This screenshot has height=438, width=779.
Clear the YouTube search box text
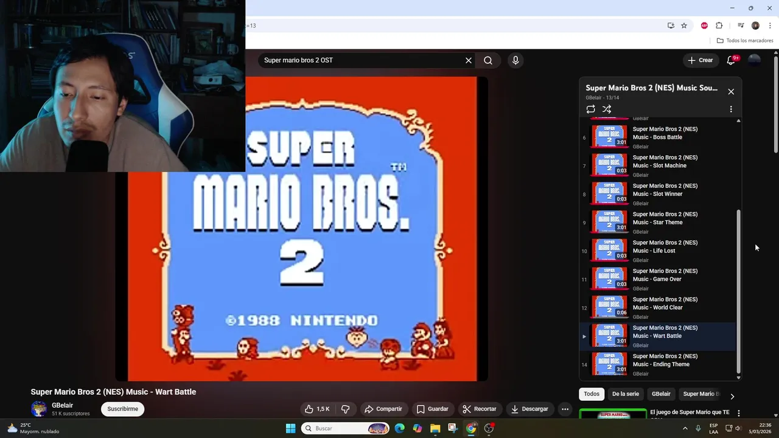[x=469, y=60]
